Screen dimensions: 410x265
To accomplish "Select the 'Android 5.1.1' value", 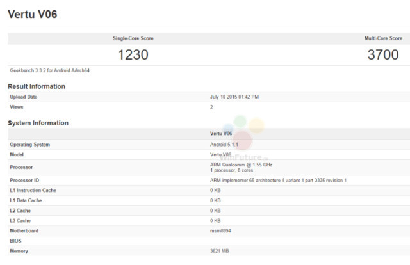I will (x=224, y=145).
